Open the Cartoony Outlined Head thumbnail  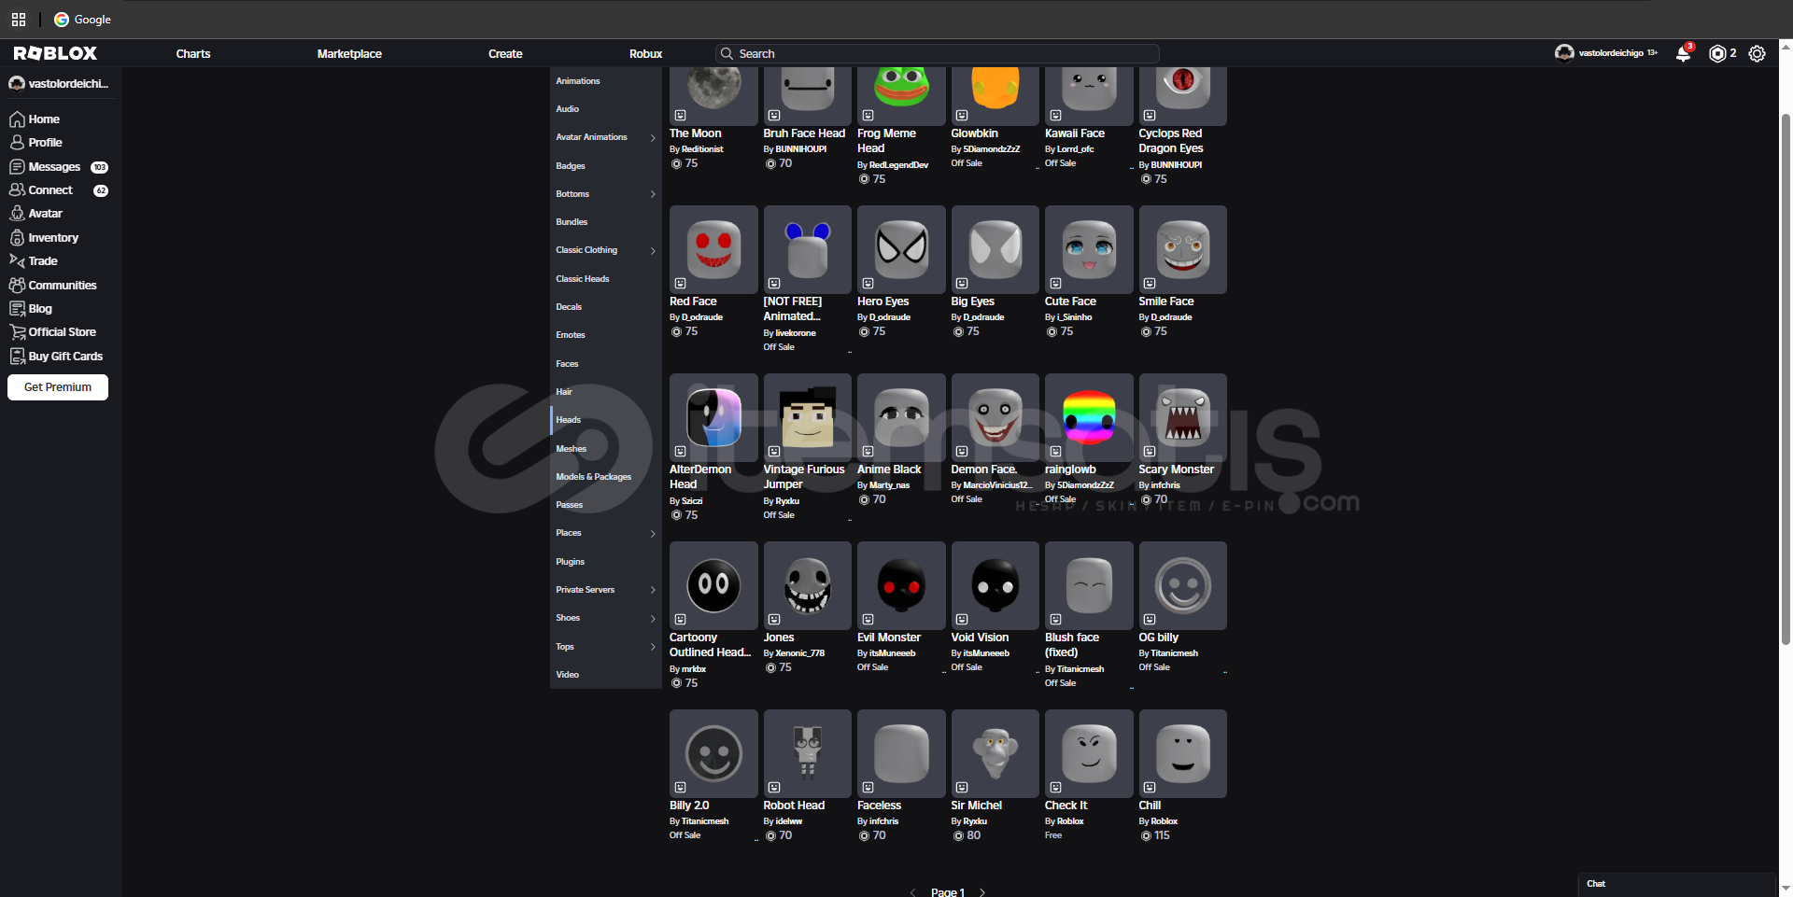(713, 585)
